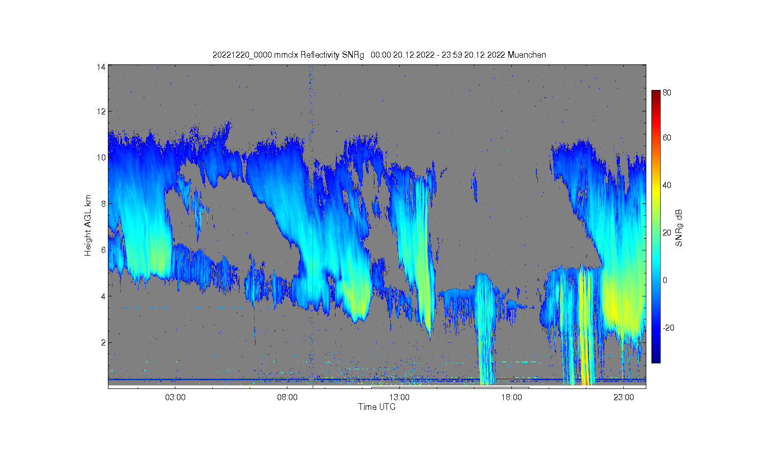This screenshot has width=767, height=460.
Task: Click the plot title text starting 20221220_0000.mmclx
Action: point(379,55)
